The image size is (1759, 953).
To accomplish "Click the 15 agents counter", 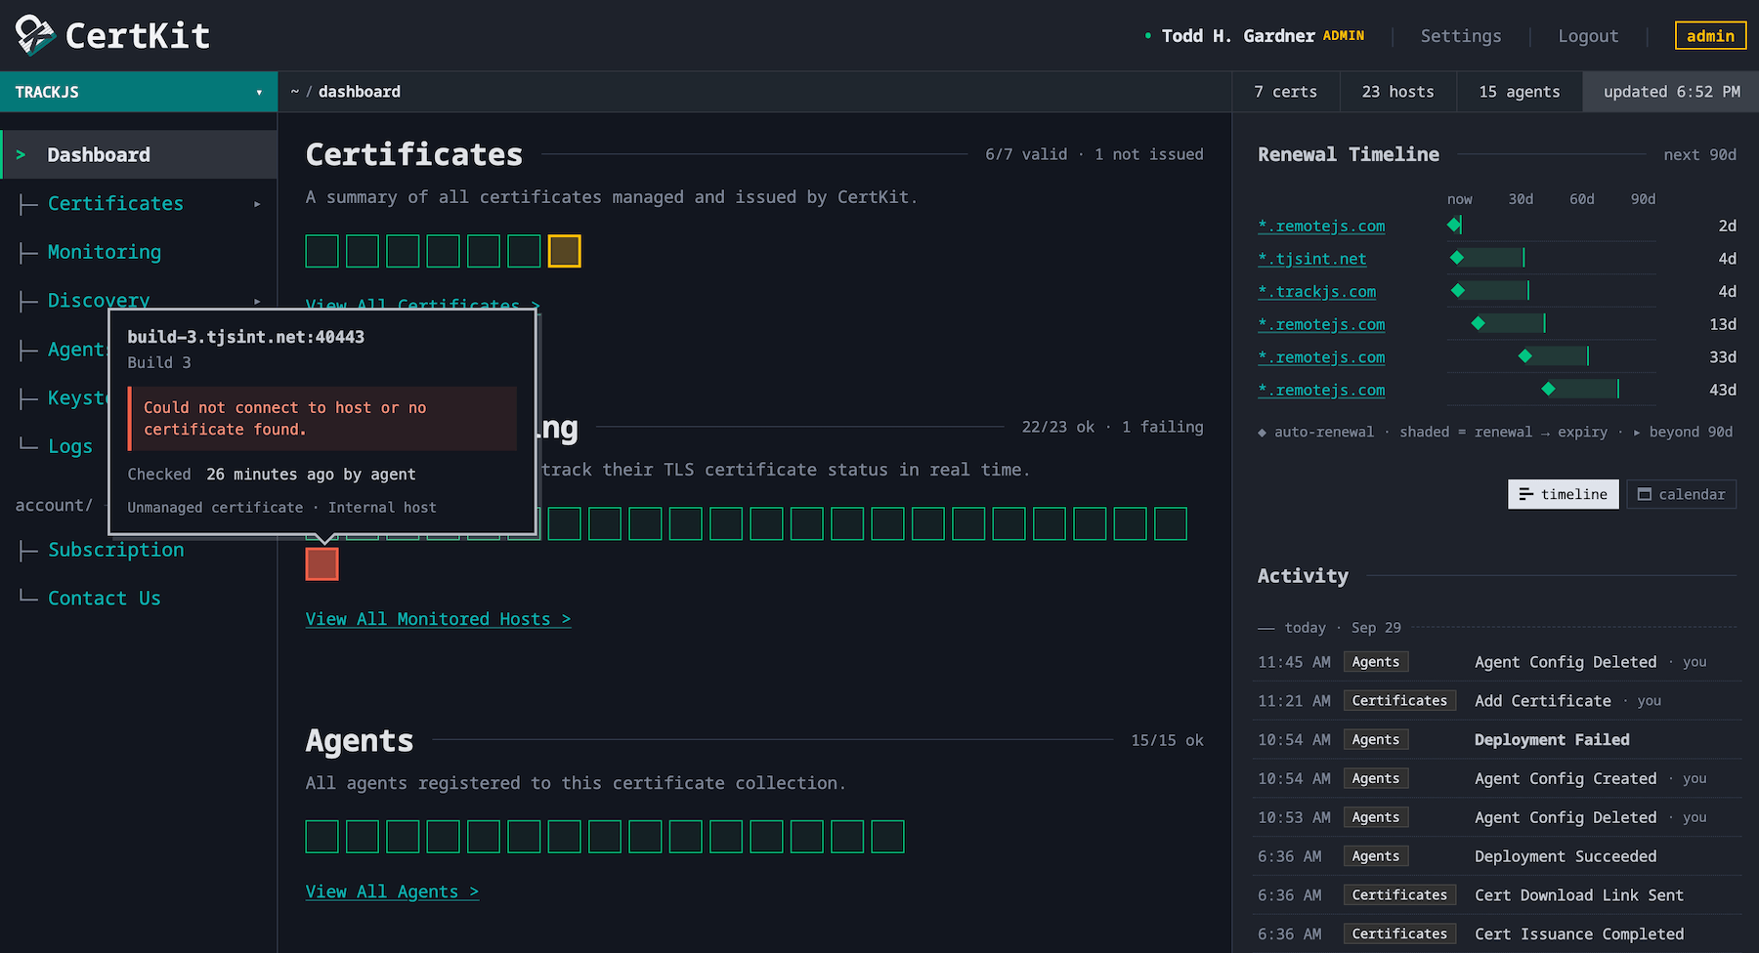I will pyautogui.click(x=1520, y=92).
